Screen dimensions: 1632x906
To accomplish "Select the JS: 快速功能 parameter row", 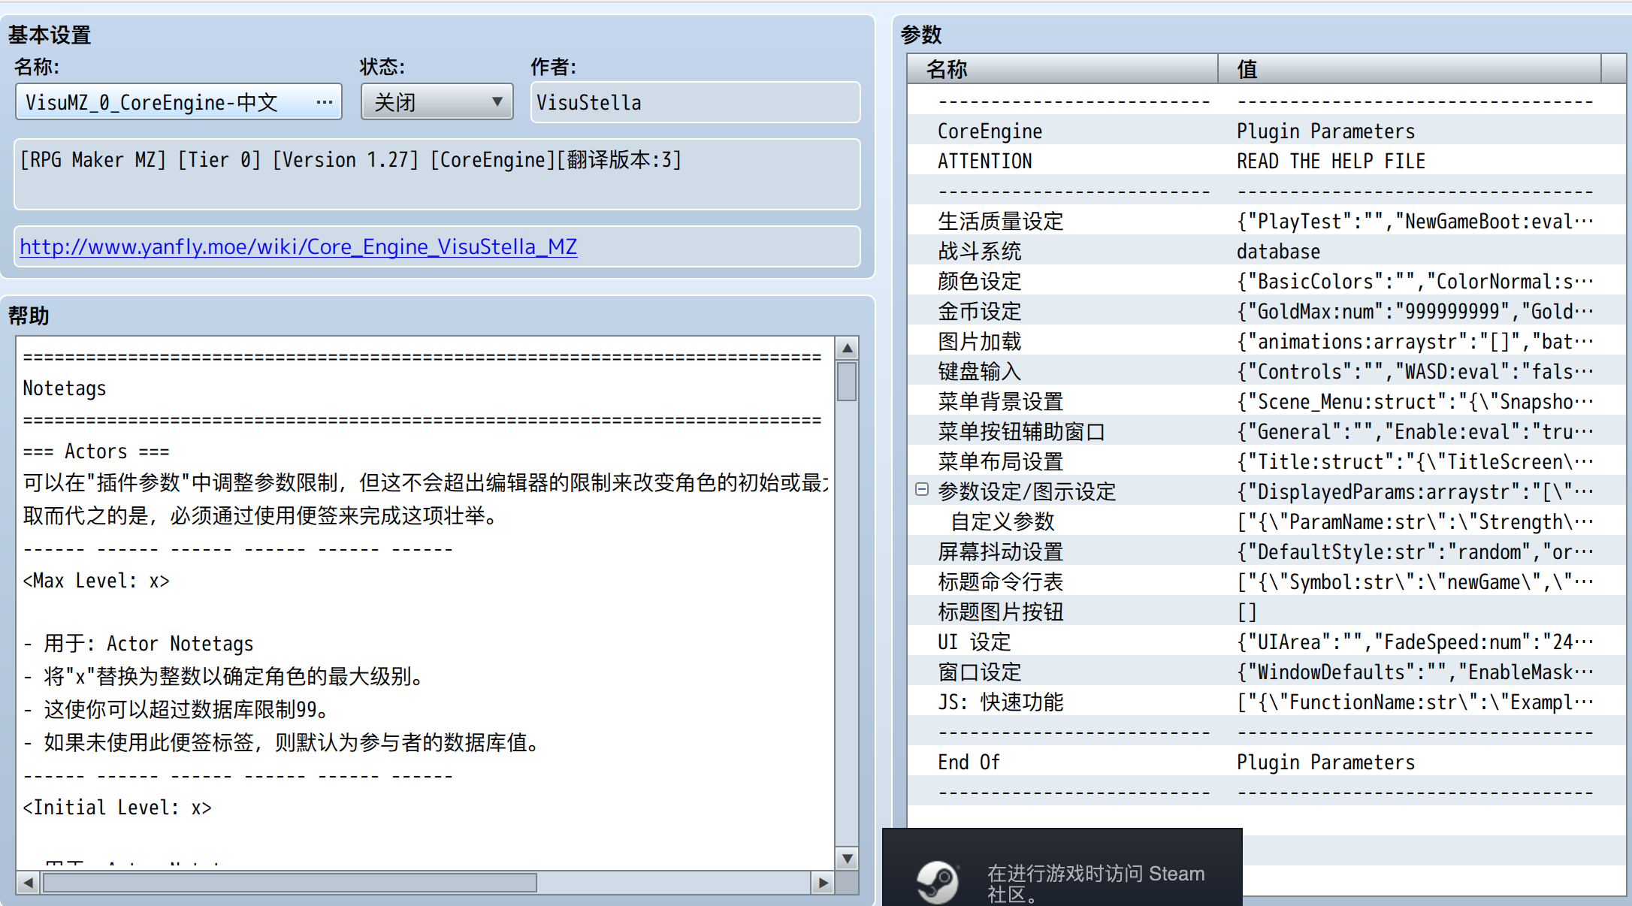I will click(1266, 702).
